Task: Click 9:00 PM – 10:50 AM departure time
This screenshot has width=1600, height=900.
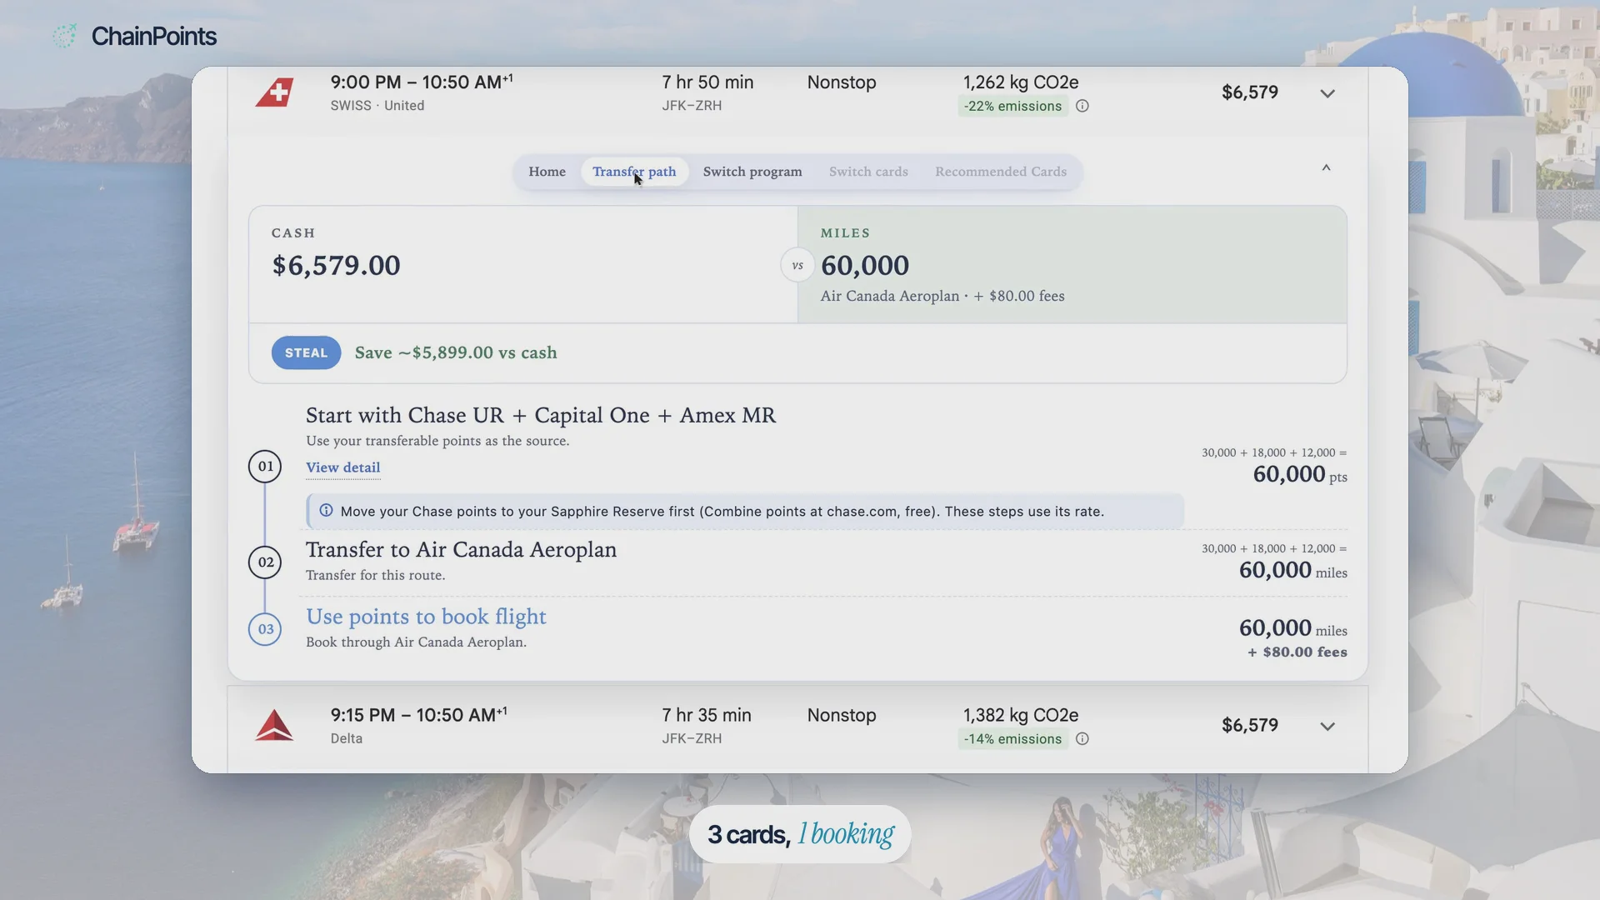Action: pos(421,82)
